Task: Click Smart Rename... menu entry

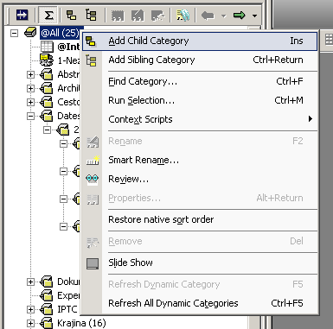Action: pyautogui.click(x=200, y=160)
